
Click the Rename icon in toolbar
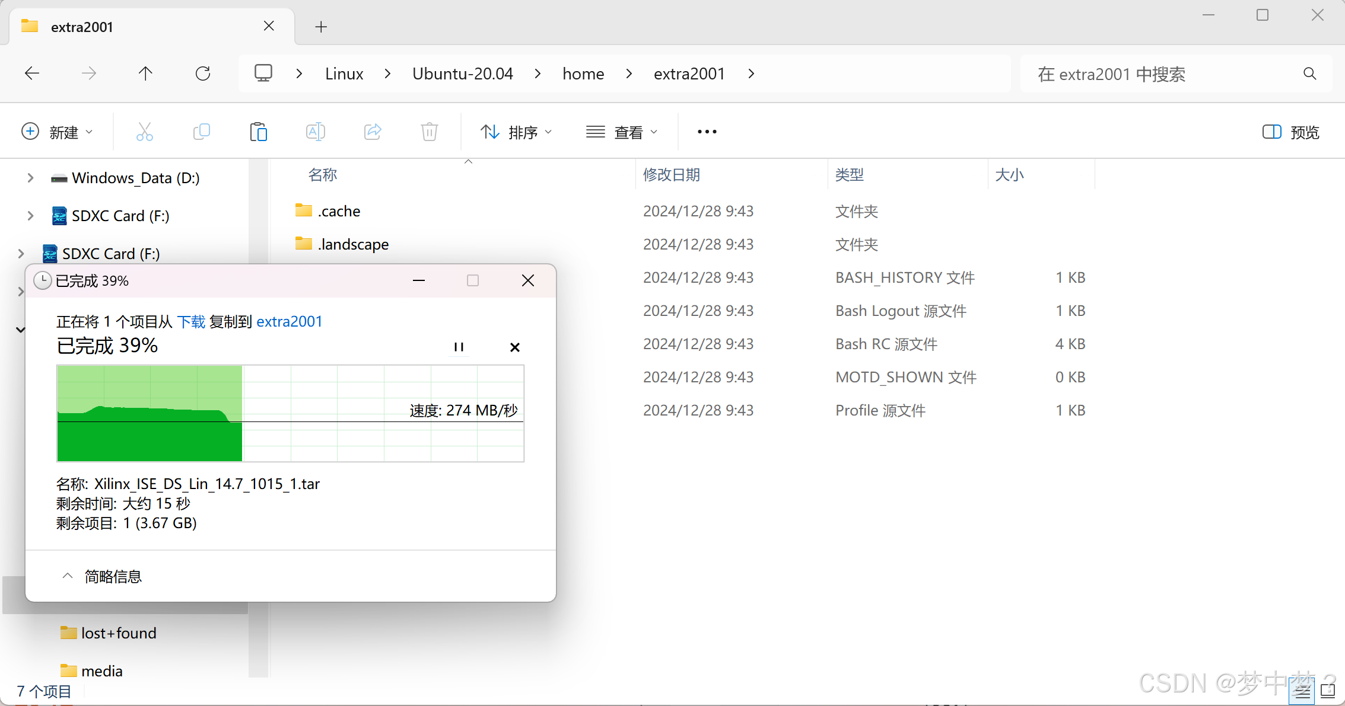coord(315,132)
